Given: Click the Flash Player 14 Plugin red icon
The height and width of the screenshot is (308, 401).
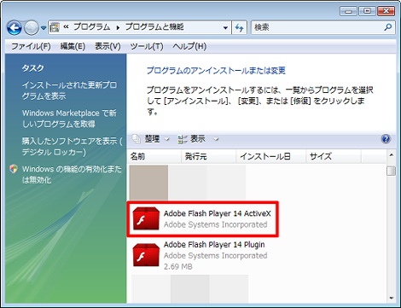Looking at the screenshot, I should pyautogui.click(x=146, y=254).
